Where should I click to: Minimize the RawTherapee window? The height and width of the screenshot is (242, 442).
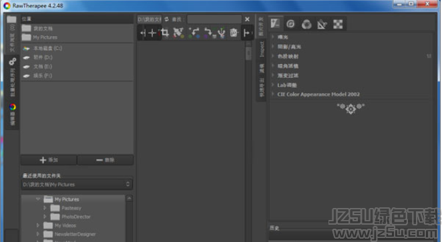[x=399, y=4]
